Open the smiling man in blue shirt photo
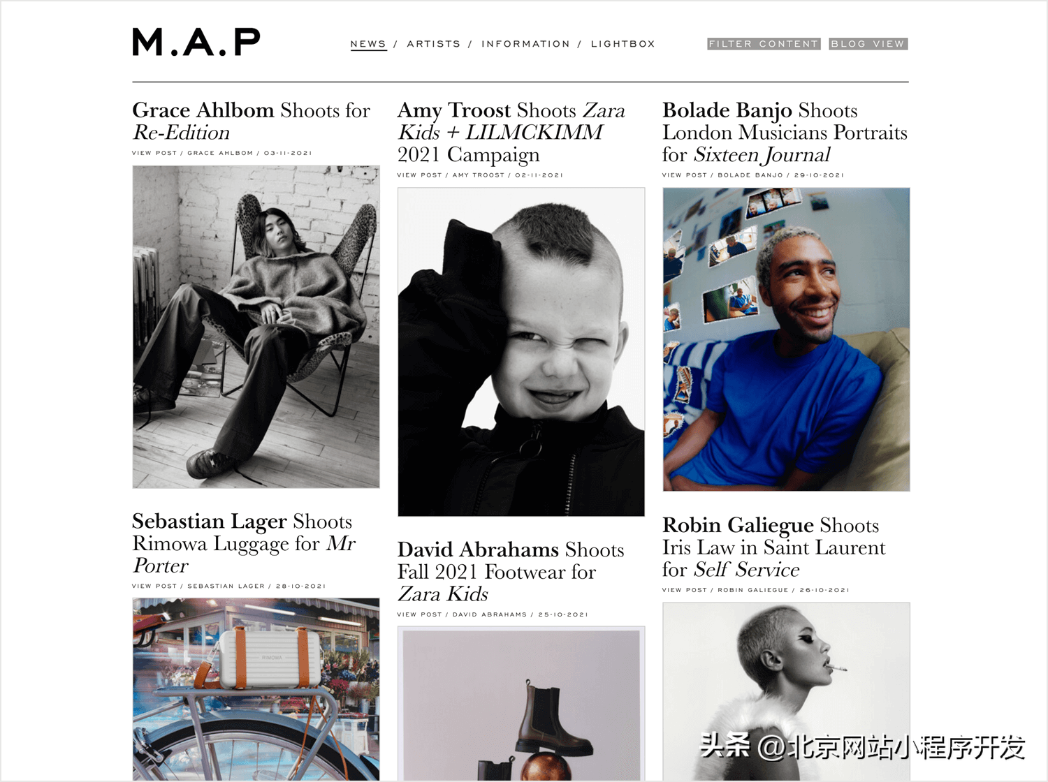 786,339
